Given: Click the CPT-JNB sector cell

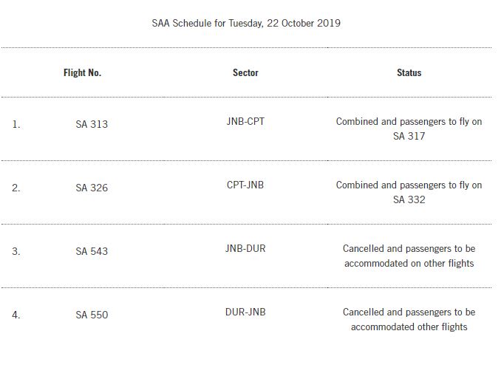Looking at the screenshot, I should pos(245,185).
